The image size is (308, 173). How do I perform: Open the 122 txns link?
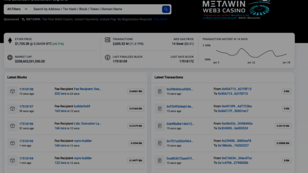(x=61, y=162)
